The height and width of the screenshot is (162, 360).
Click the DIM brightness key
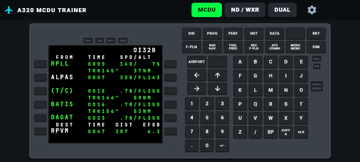(316, 47)
